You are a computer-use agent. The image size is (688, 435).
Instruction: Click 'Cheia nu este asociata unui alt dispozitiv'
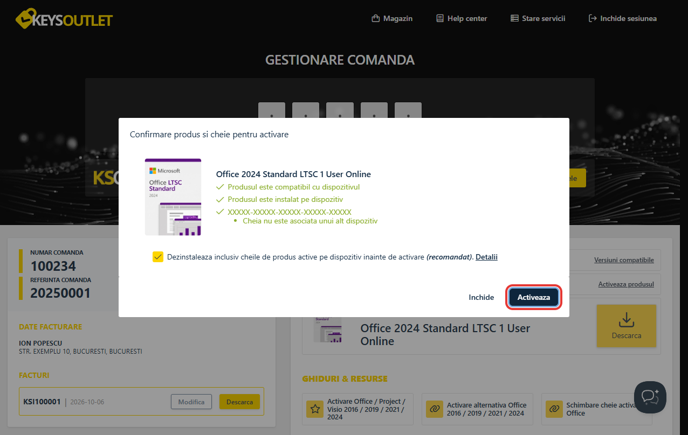(x=310, y=221)
